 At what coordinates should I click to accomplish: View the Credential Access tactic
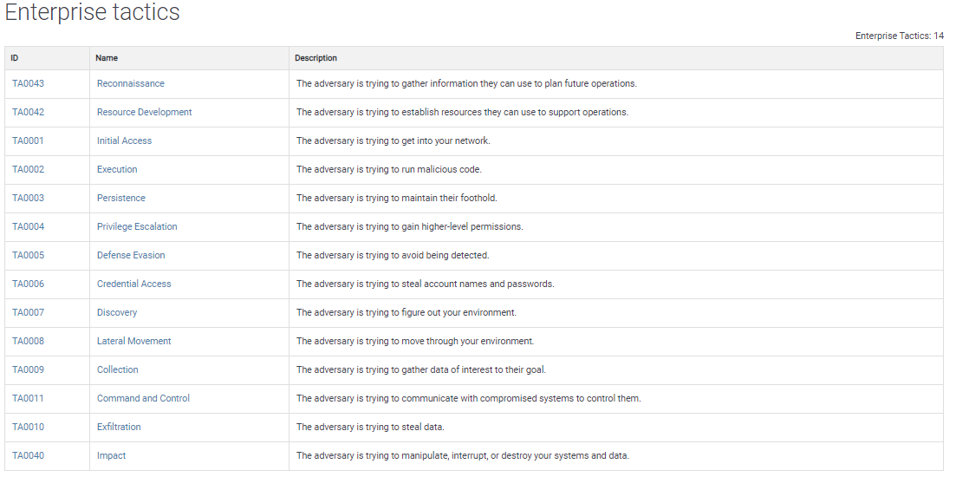tap(133, 284)
